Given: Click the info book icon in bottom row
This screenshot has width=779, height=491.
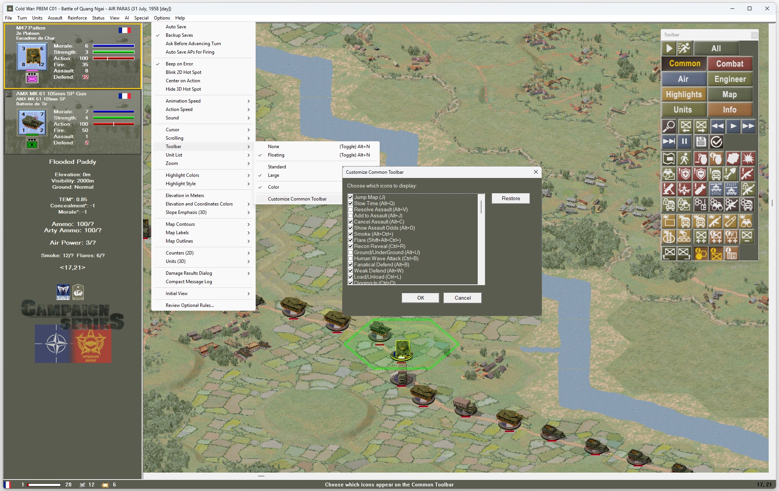Looking at the screenshot, I should click(x=732, y=253).
